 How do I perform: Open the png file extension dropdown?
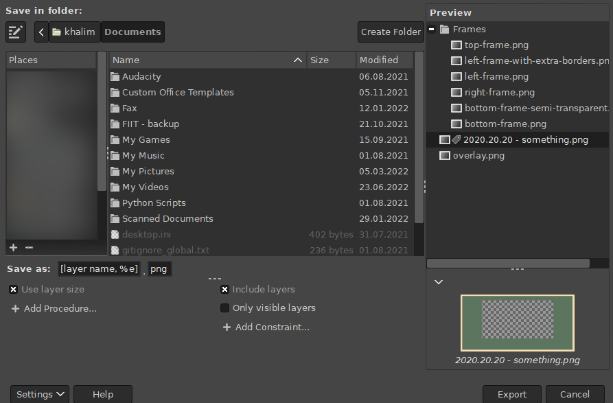click(159, 268)
